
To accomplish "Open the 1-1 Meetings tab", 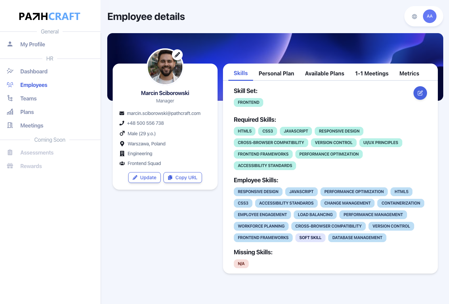I will [x=372, y=73].
